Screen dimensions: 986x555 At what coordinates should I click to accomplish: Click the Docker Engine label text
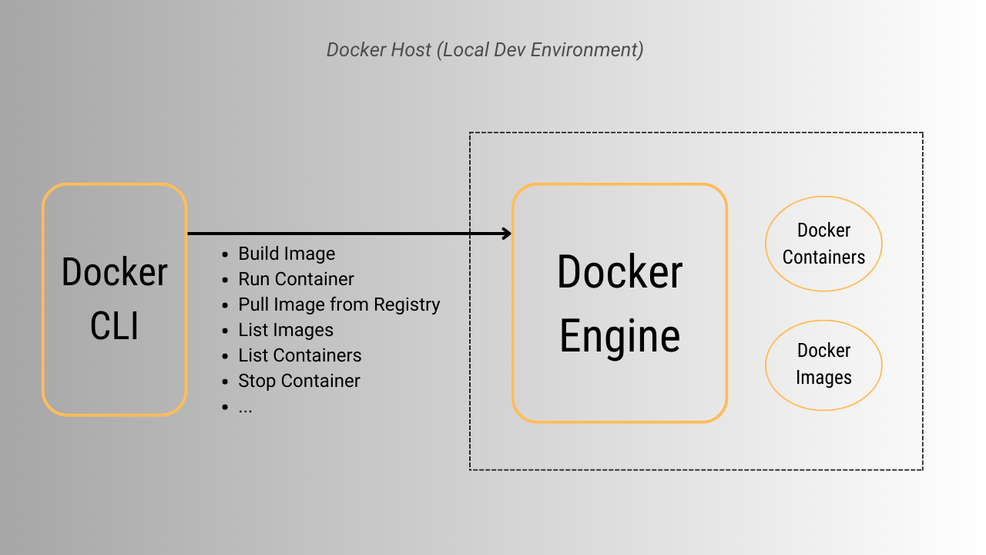(x=620, y=302)
